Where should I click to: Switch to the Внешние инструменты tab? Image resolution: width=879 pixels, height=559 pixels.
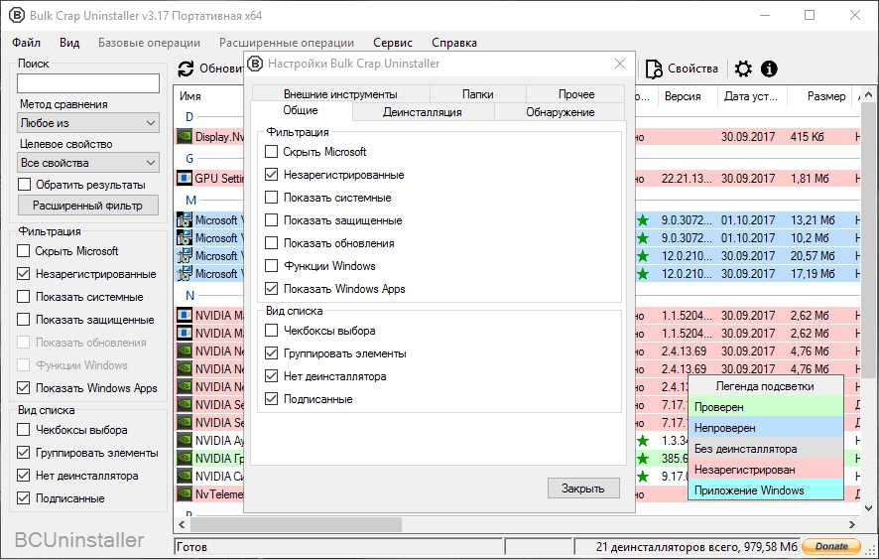click(x=340, y=93)
